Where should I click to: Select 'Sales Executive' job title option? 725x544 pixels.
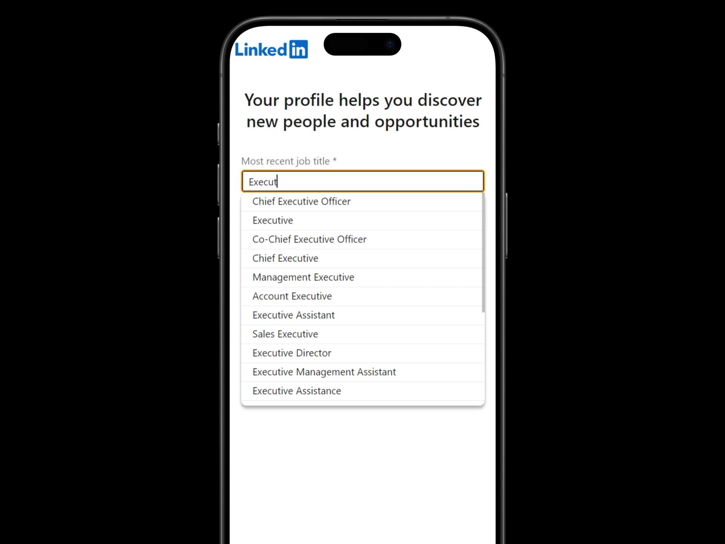[x=362, y=334]
